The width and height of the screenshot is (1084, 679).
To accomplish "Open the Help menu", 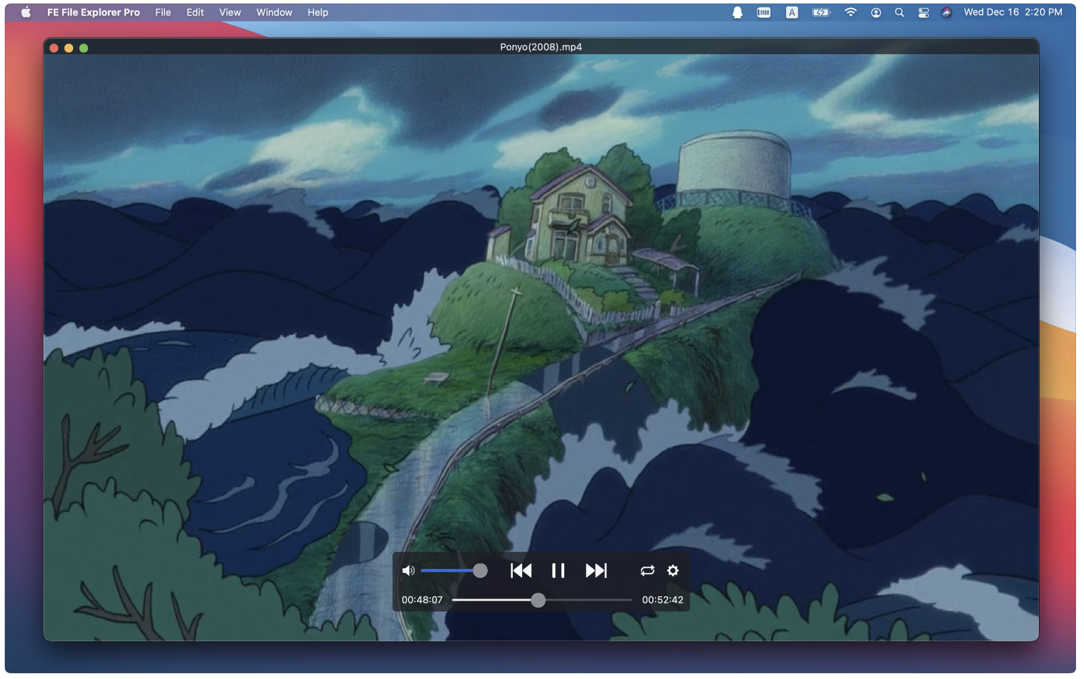I will 317,12.
